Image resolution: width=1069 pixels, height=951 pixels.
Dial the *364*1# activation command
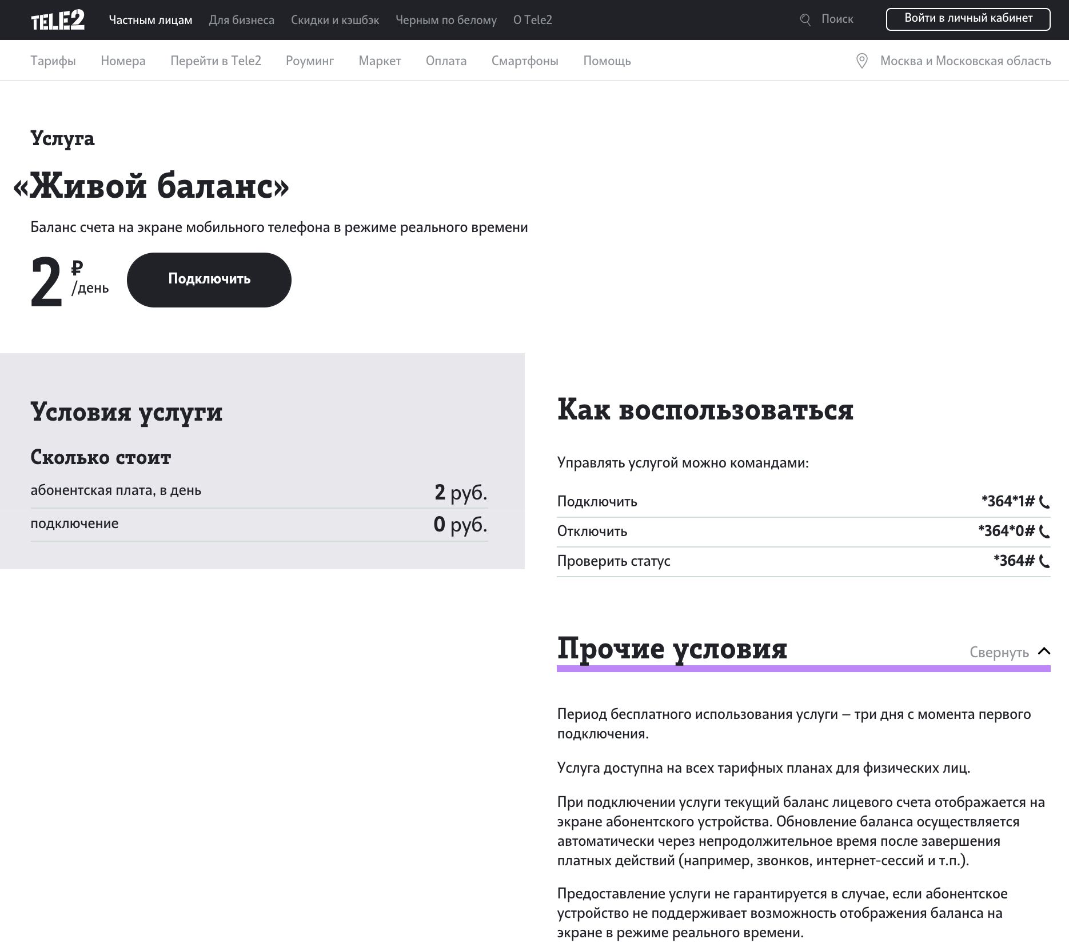coord(1007,502)
